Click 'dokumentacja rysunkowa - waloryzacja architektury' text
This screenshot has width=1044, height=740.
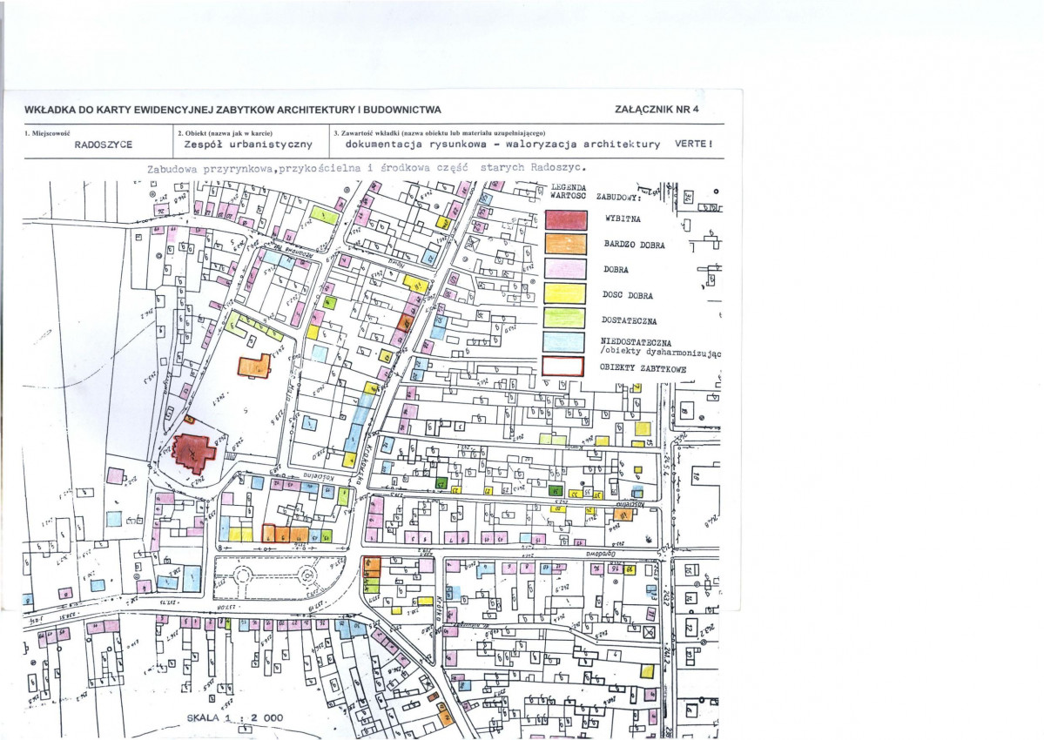[502, 144]
